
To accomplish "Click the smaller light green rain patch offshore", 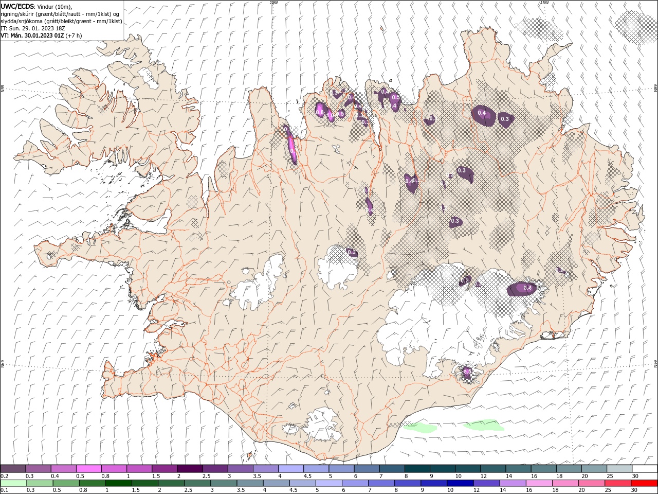I will (x=421, y=427).
